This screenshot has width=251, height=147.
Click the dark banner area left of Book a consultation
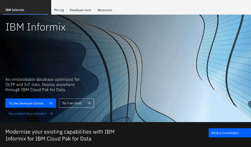(161, 135)
